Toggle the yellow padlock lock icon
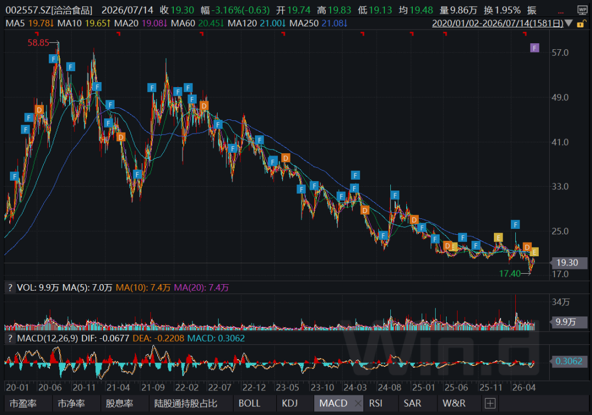 (x=580, y=24)
